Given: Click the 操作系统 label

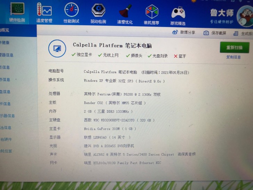Looking at the screenshot, I should 56,80.
